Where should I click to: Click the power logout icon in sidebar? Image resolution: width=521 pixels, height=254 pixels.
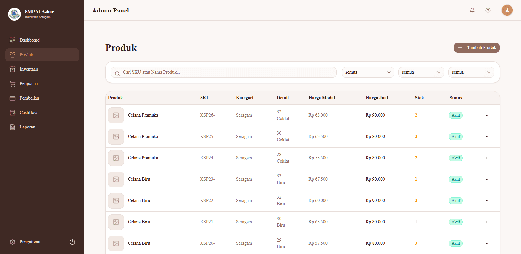point(72,242)
